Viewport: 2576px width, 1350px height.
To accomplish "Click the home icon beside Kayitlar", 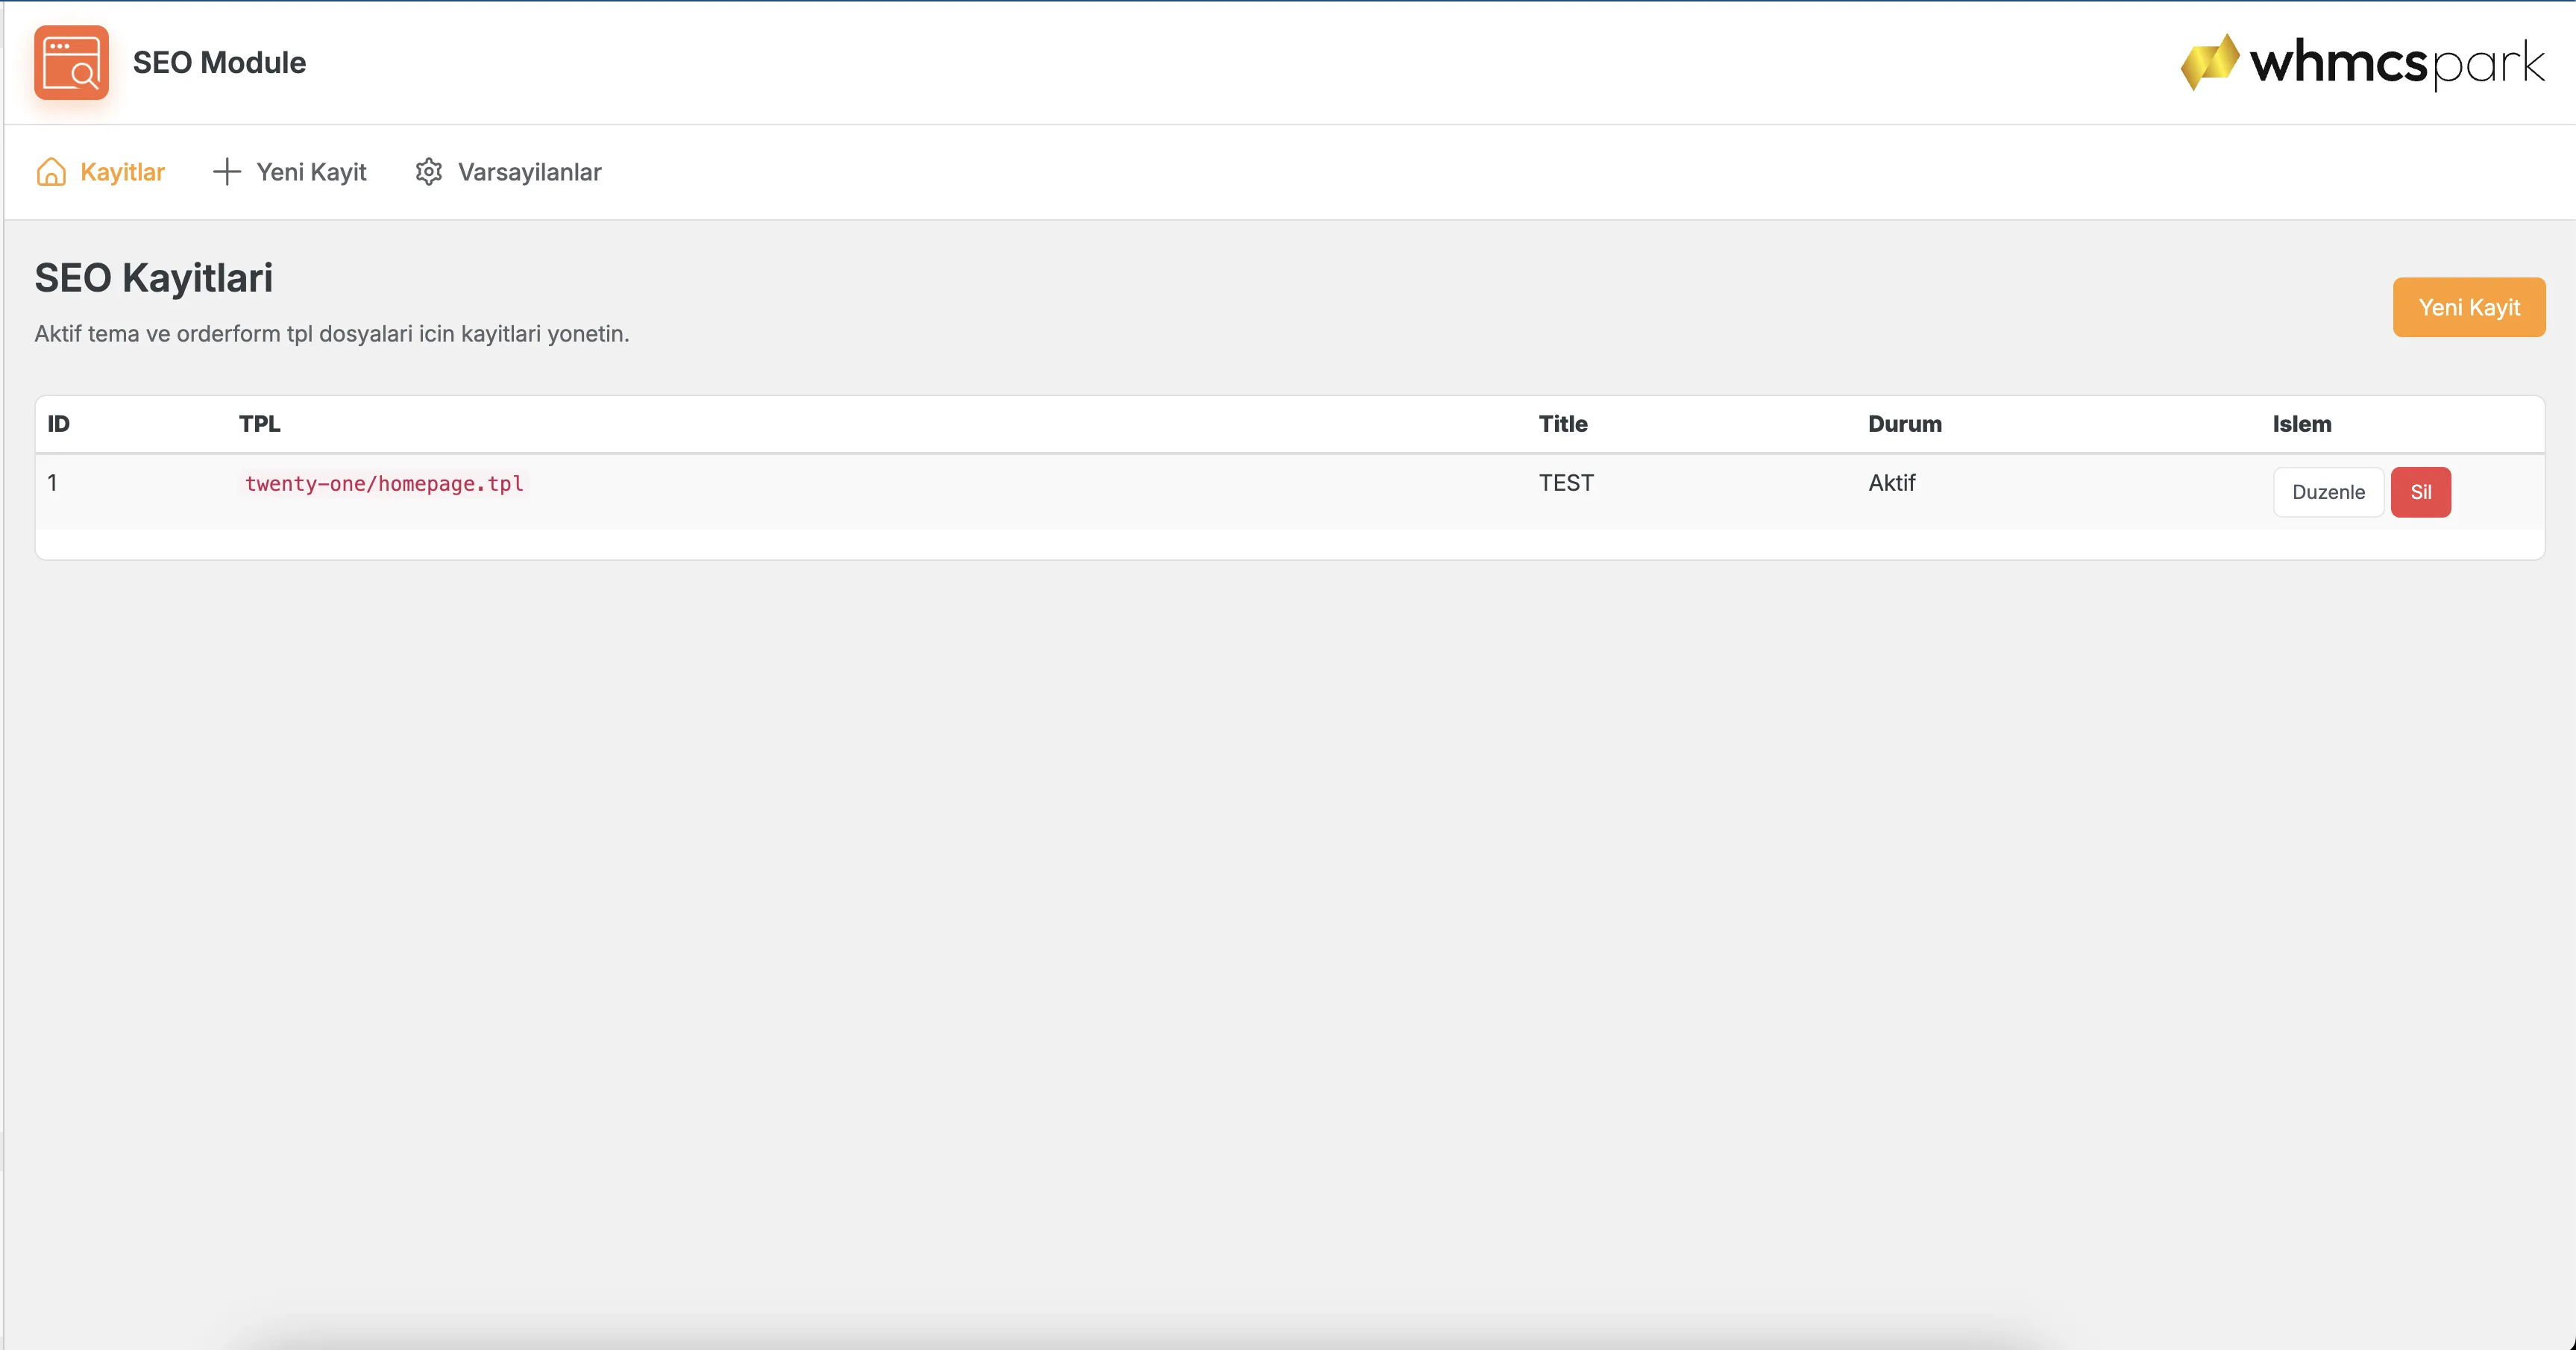I will click(x=51, y=172).
